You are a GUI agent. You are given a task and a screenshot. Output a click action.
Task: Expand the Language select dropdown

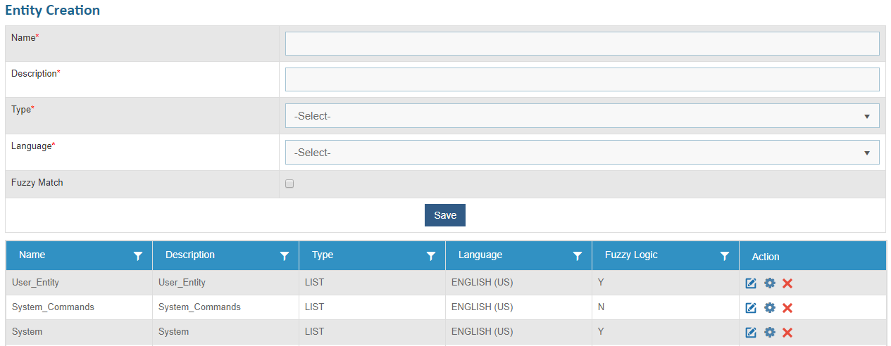582,153
